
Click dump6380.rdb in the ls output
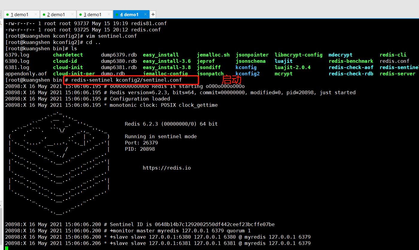[x=119, y=61]
